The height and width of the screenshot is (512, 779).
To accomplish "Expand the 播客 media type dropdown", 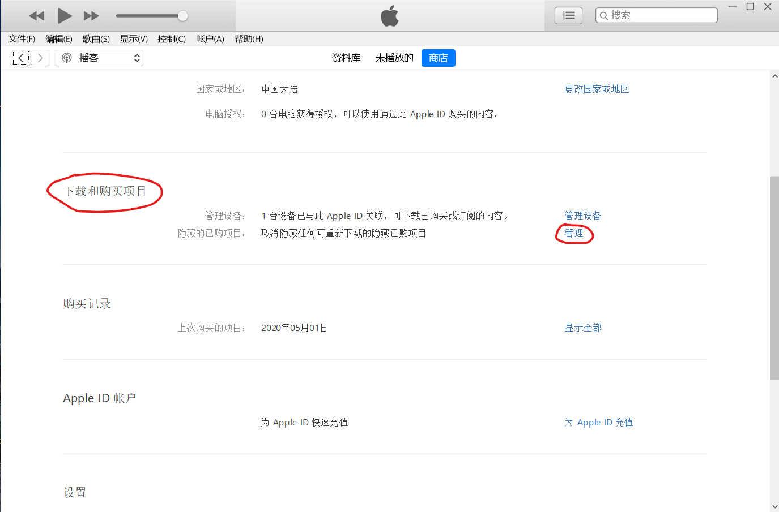I will pos(99,58).
